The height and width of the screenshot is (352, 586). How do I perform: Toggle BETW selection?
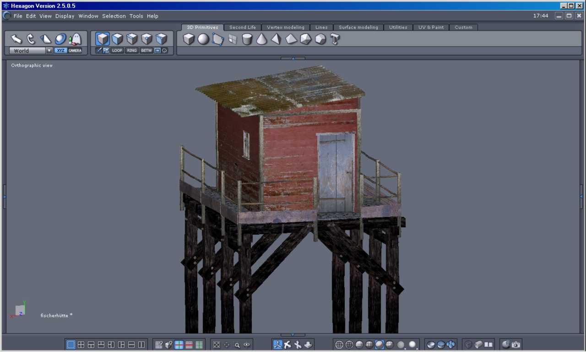[x=146, y=50]
